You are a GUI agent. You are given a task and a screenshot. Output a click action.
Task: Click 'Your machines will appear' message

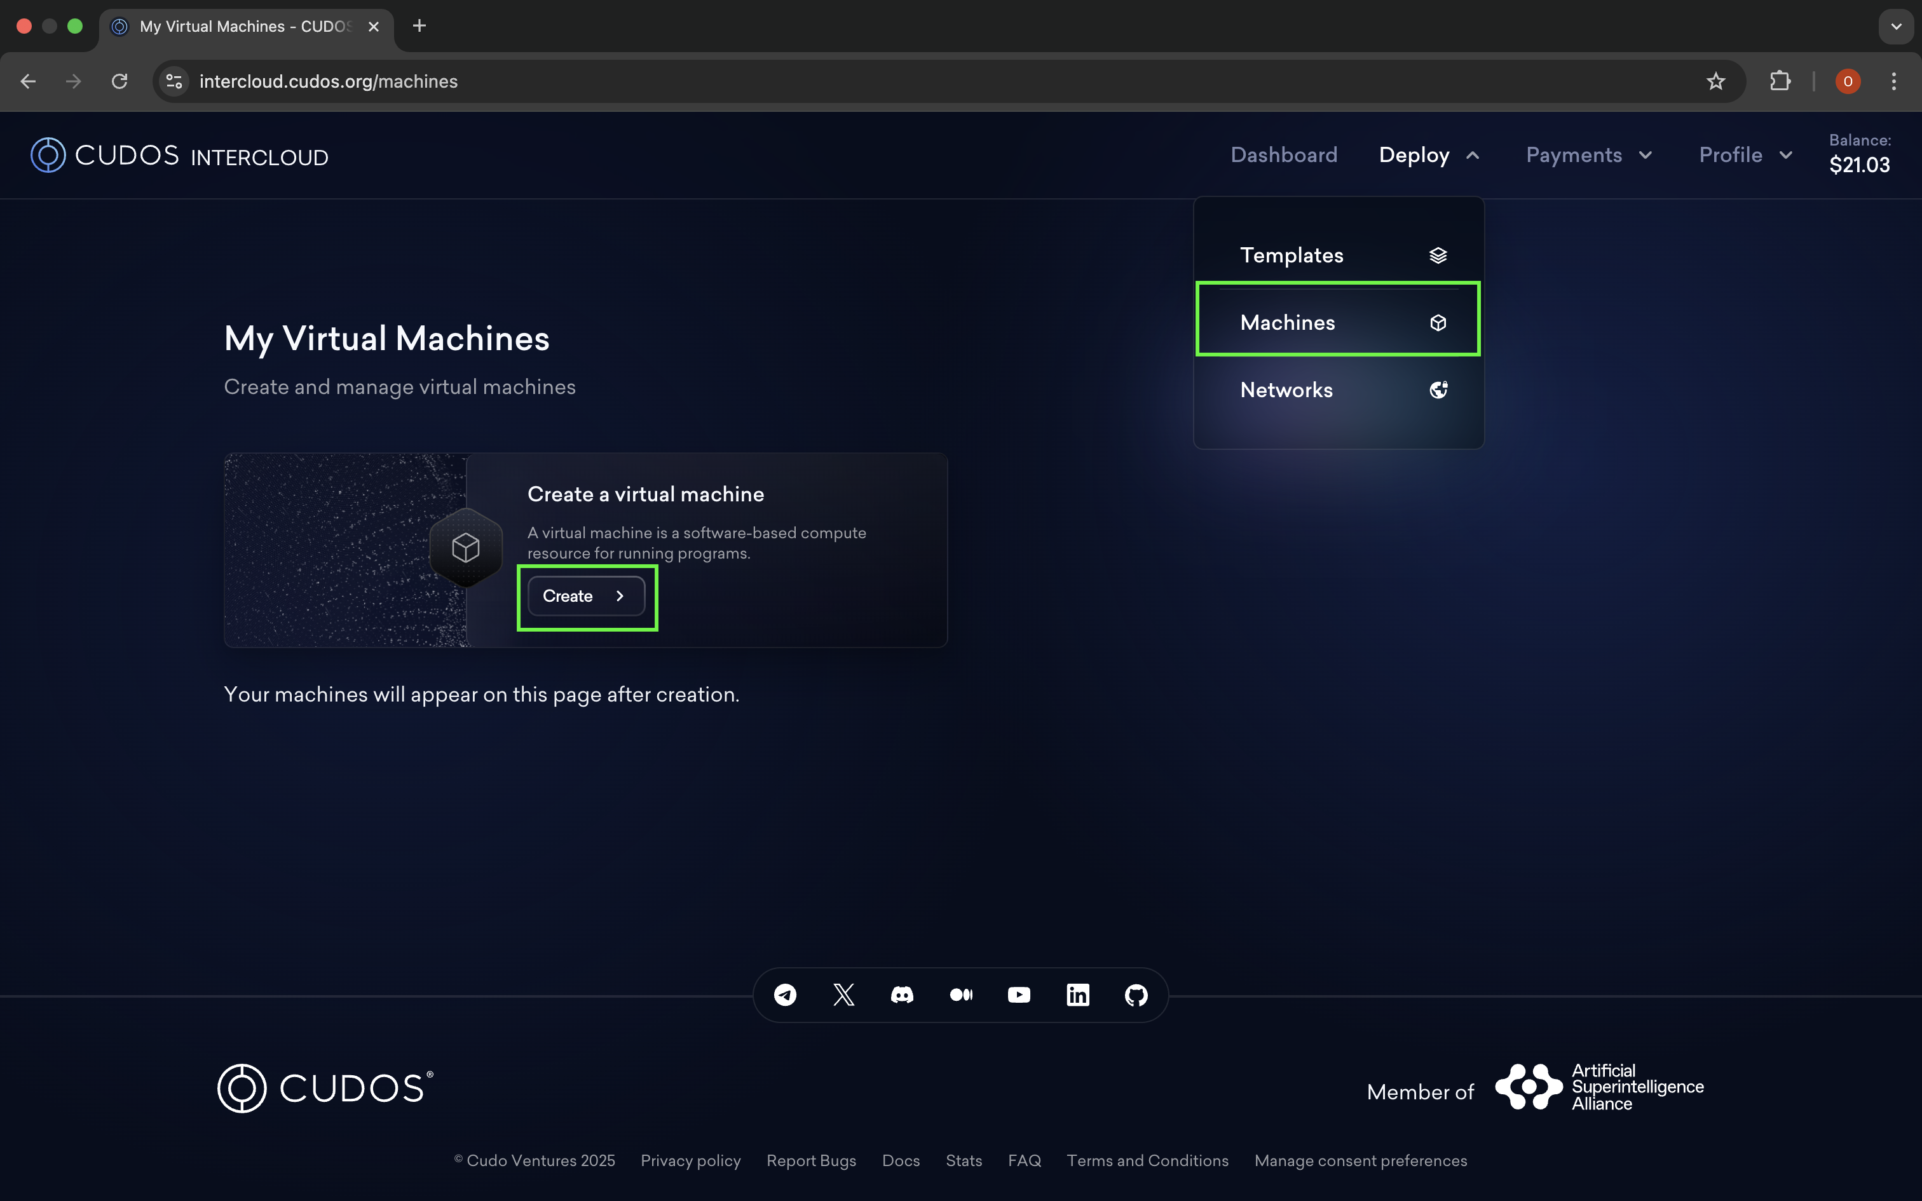tap(481, 694)
